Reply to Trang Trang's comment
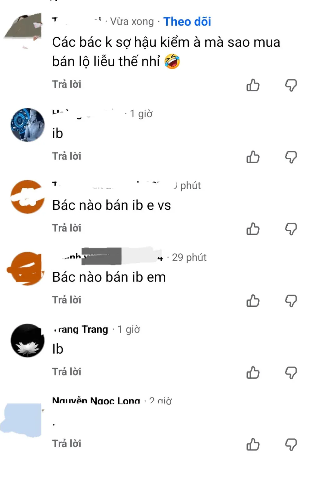The image size is (312, 484). [66, 371]
